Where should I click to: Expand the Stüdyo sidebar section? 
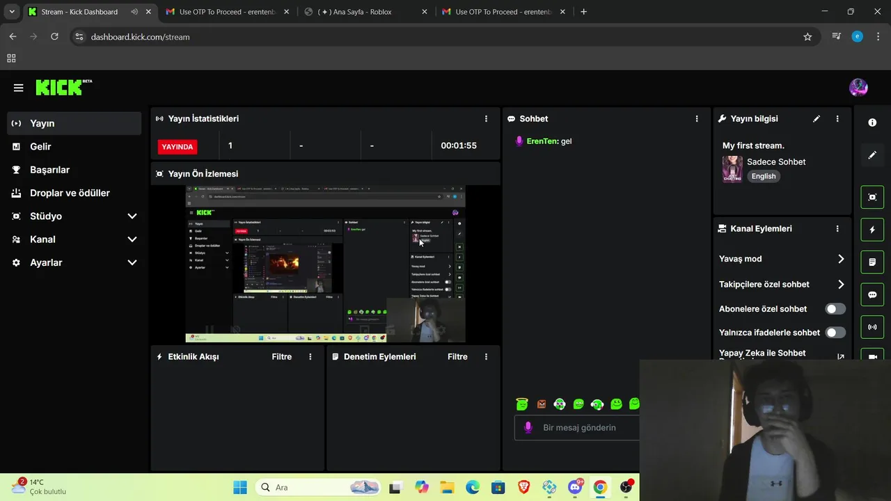click(132, 216)
